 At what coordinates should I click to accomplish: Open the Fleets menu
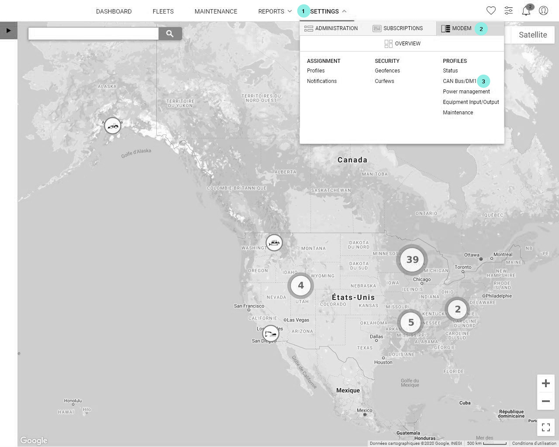[x=163, y=11]
